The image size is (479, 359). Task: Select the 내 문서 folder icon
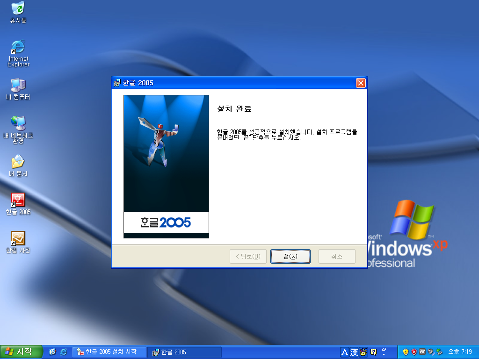tap(18, 166)
